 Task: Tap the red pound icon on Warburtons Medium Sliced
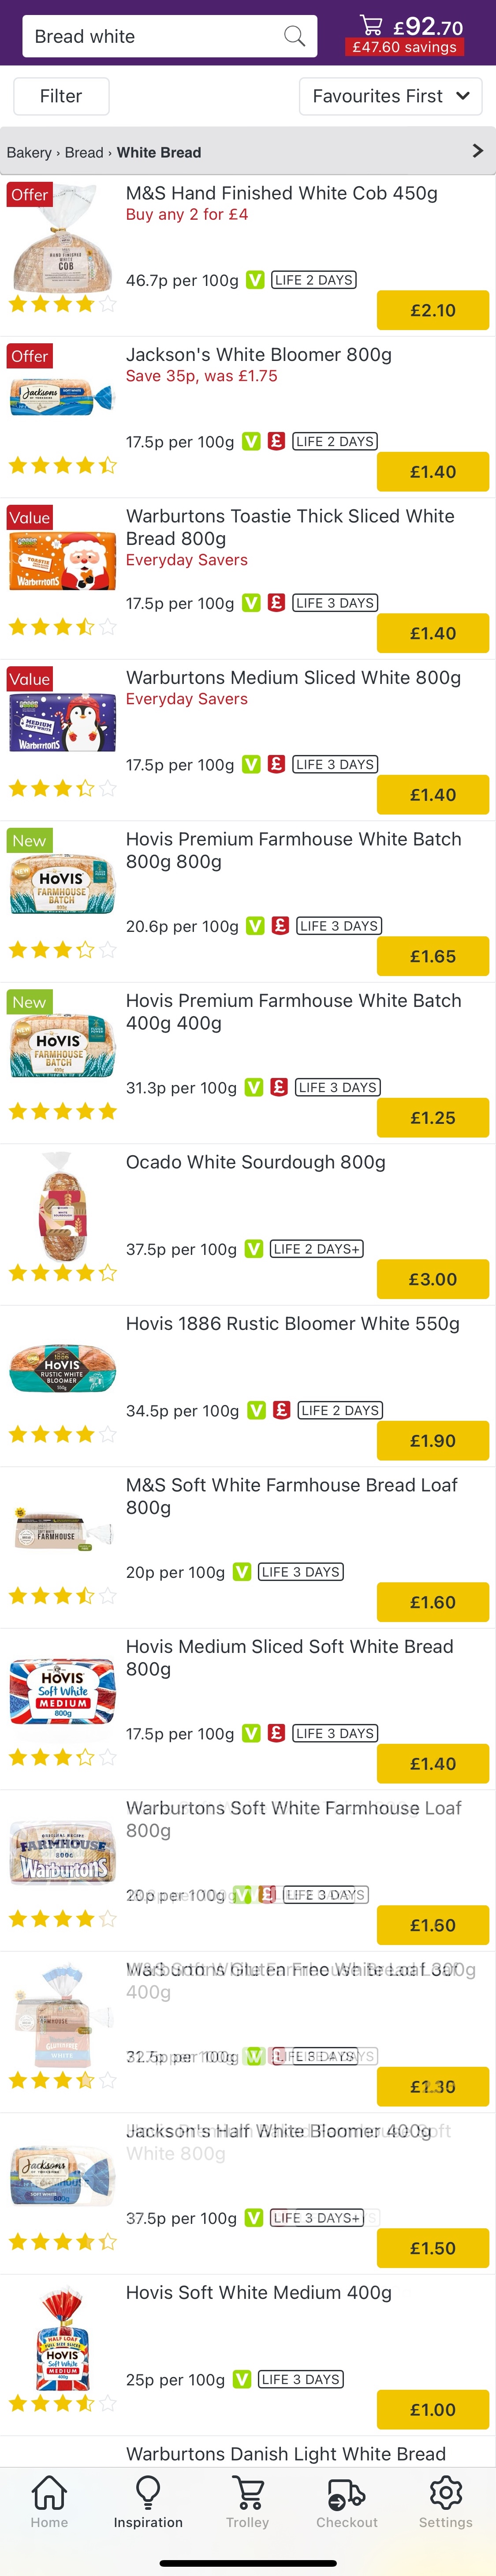click(x=277, y=764)
